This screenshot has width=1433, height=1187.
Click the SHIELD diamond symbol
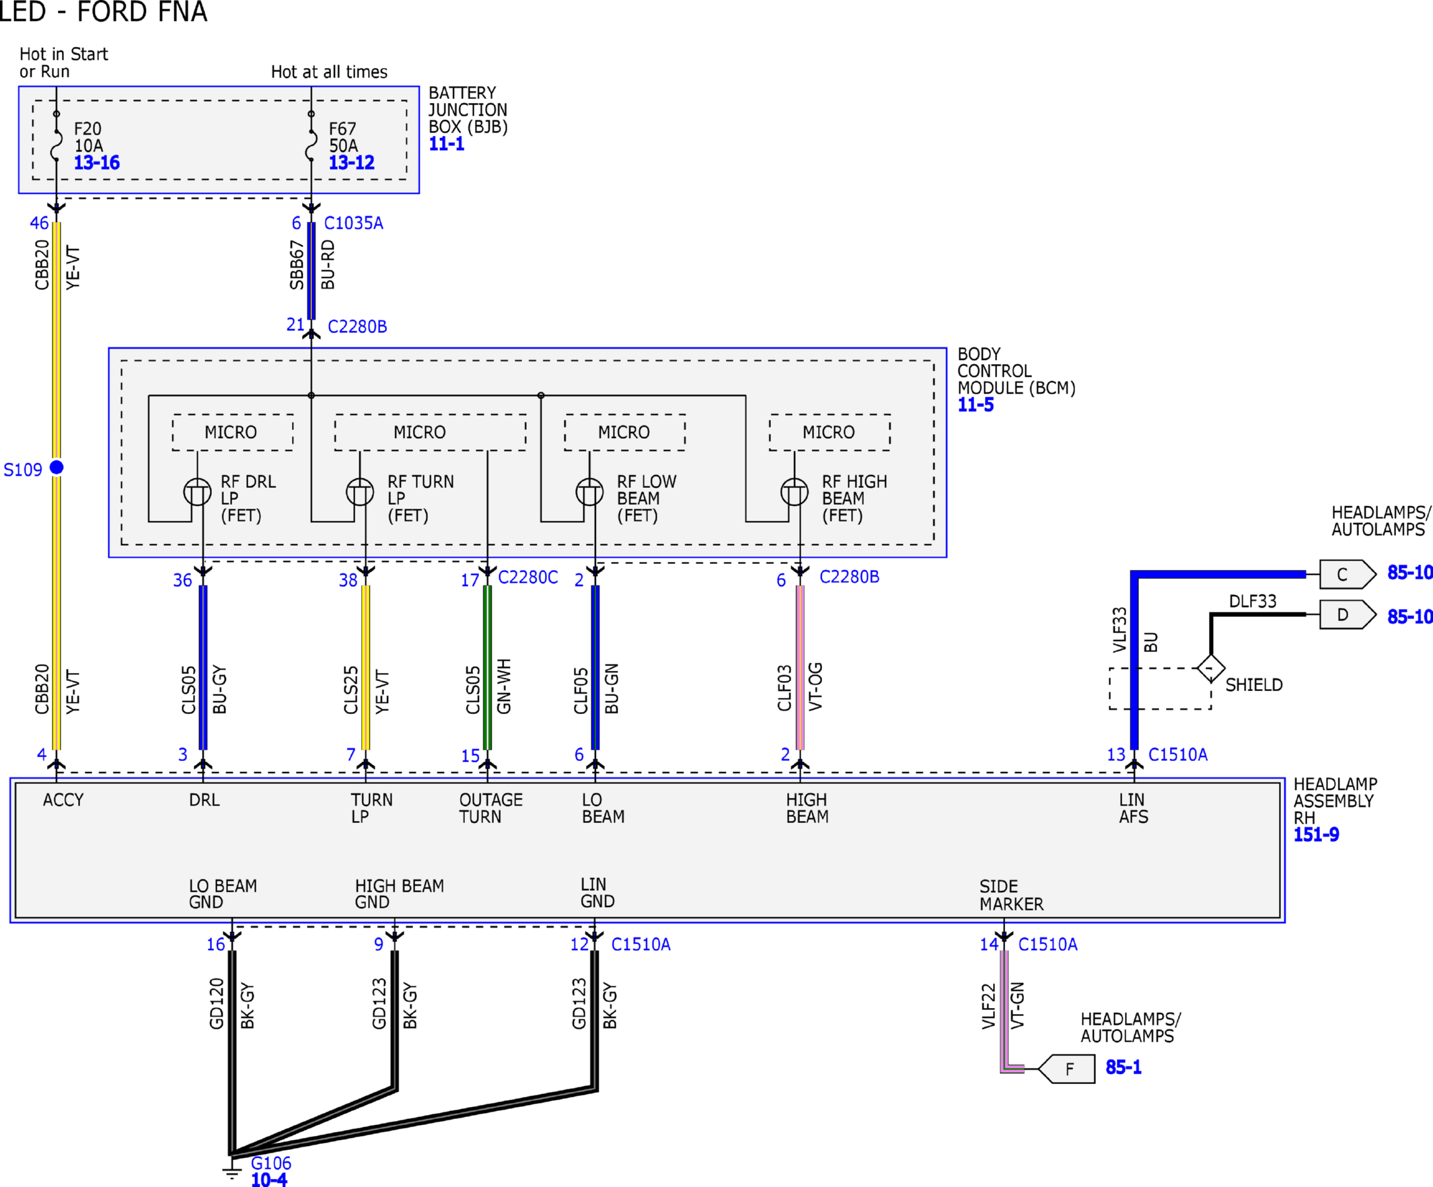(x=1211, y=668)
